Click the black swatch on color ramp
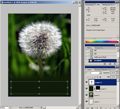The image size is (120, 109). [118, 42]
